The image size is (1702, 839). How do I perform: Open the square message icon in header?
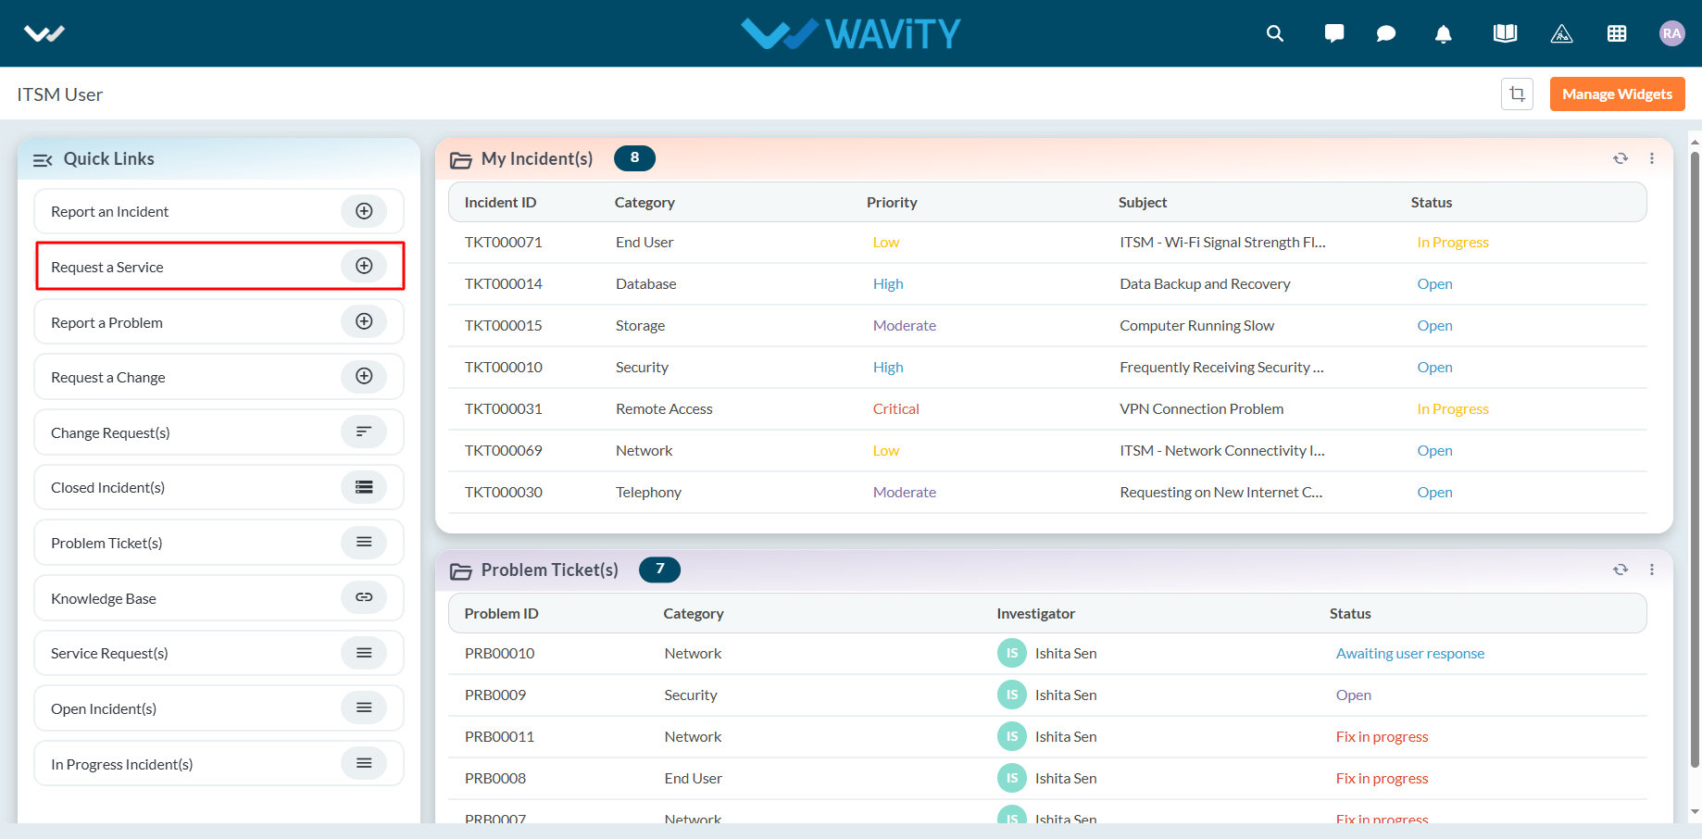point(1334,33)
